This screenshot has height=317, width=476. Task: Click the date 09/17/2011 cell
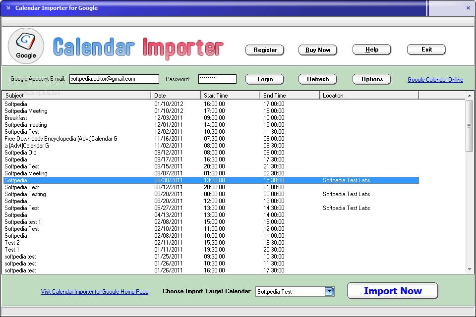coord(169,159)
